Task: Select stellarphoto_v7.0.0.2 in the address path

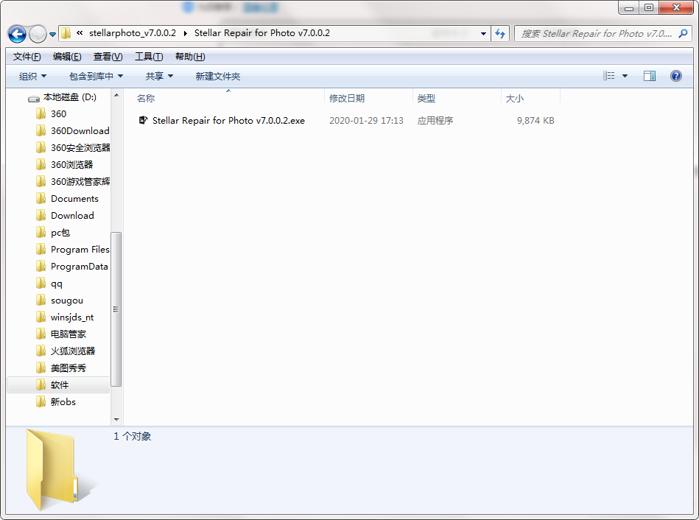Action: click(x=133, y=33)
